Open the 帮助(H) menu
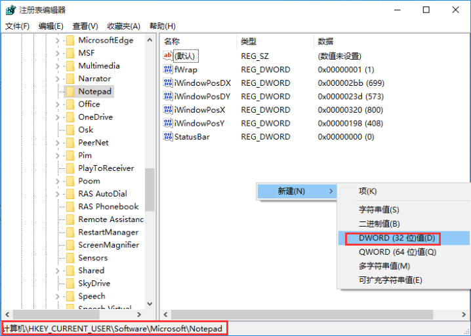The height and width of the screenshot is (336, 471). point(163,26)
